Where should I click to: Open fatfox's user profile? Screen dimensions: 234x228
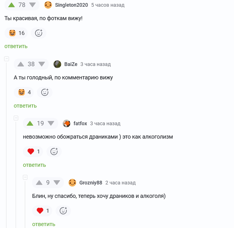[80, 123]
